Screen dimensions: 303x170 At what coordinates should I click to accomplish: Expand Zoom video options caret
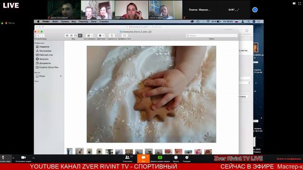coord(34,158)
